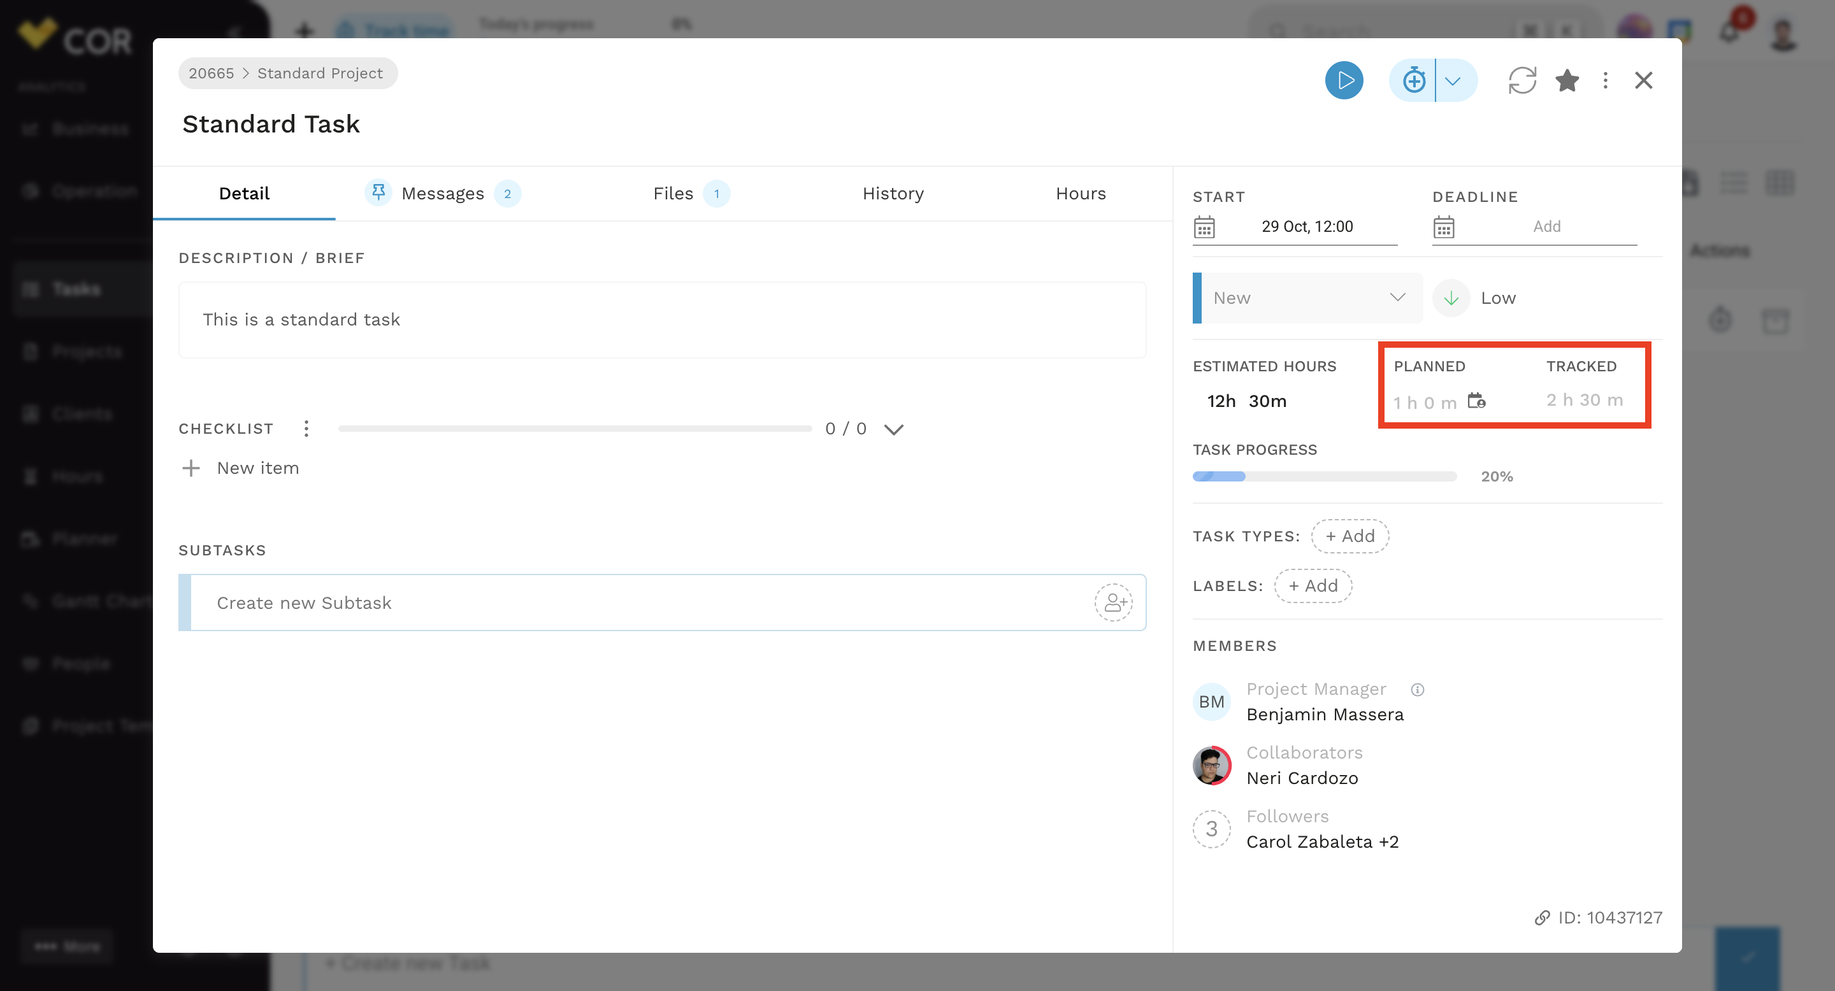The image size is (1835, 991).
Task: Expand the add time dropdown arrow
Action: click(x=1454, y=80)
